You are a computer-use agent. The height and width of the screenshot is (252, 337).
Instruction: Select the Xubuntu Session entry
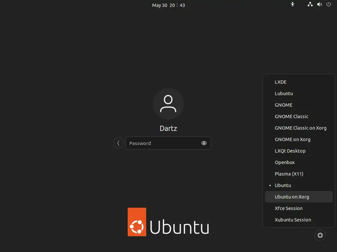(x=299, y=220)
